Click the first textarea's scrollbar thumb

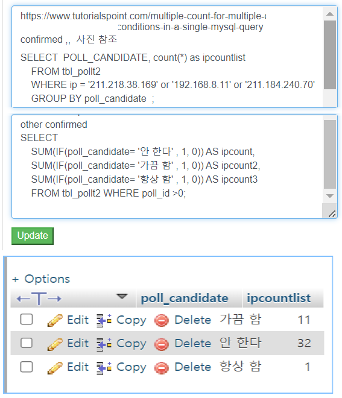point(330,55)
